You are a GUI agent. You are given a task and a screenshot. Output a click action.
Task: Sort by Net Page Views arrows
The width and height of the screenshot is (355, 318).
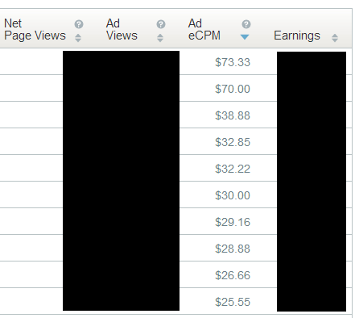[x=78, y=38]
